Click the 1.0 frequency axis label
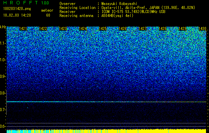 click(3, 60)
